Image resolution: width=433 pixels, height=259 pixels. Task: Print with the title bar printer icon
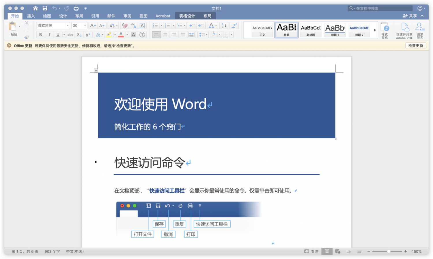[x=76, y=8]
